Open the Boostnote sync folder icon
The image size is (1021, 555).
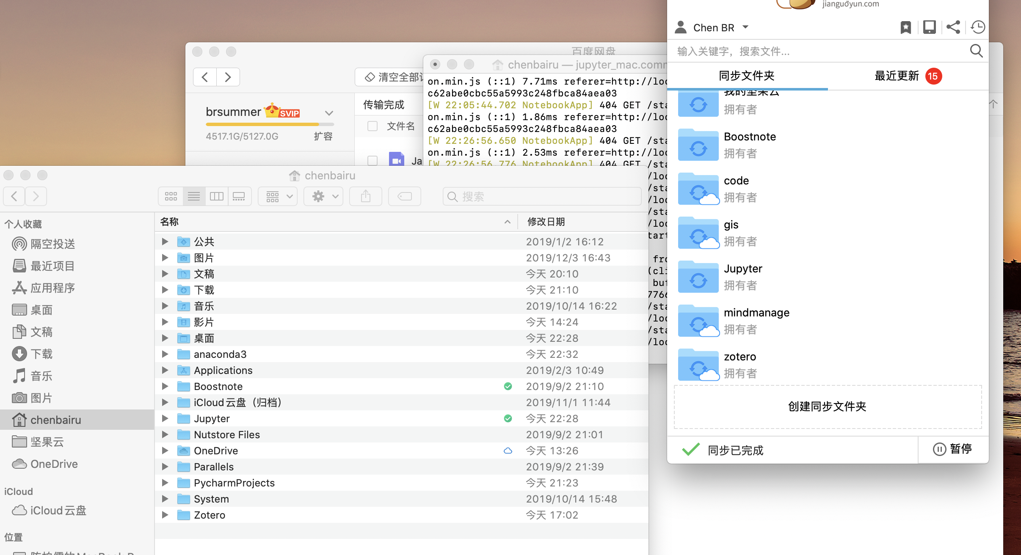click(x=698, y=145)
